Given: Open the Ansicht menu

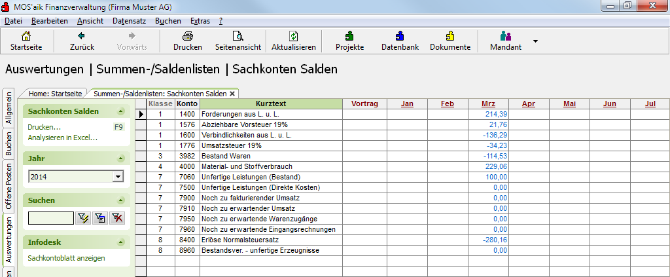Looking at the screenshot, I should (90, 21).
